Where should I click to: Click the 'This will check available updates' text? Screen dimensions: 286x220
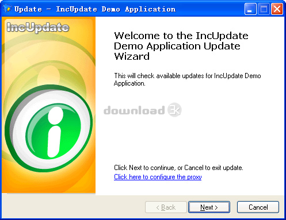tap(187, 79)
